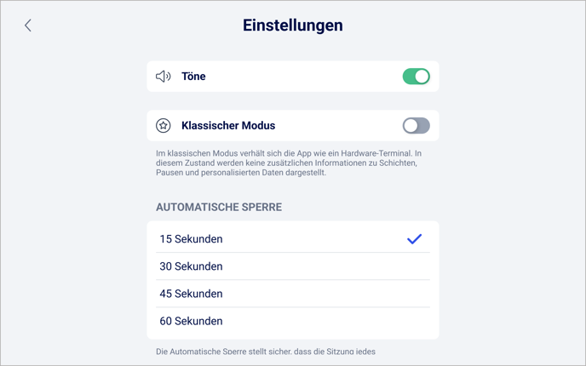Disable the Töne sound switch
The height and width of the screenshot is (366, 586).
pyautogui.click(x=416, y=77)
